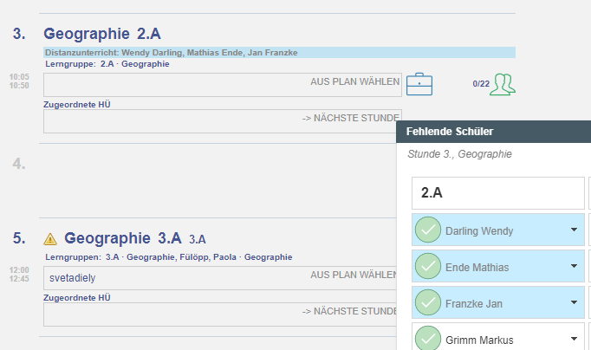Click the topic field containing svetadiely
This screenshot has width=591, height=350.
pyautogui.click(x=220, y=278)
